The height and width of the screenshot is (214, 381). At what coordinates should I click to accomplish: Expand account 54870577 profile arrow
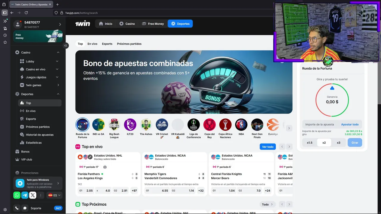[60, 24]
